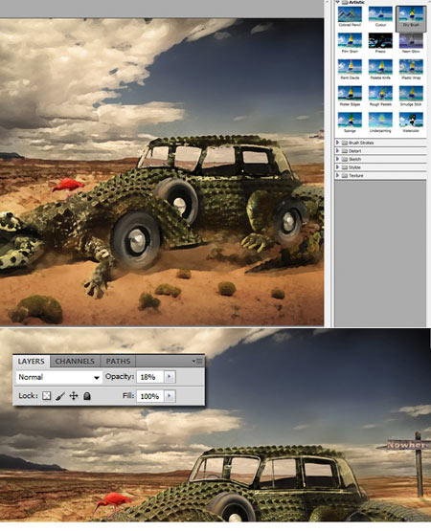Switch to the Channels tab
The image size is (431, 531).
point(75,361)
